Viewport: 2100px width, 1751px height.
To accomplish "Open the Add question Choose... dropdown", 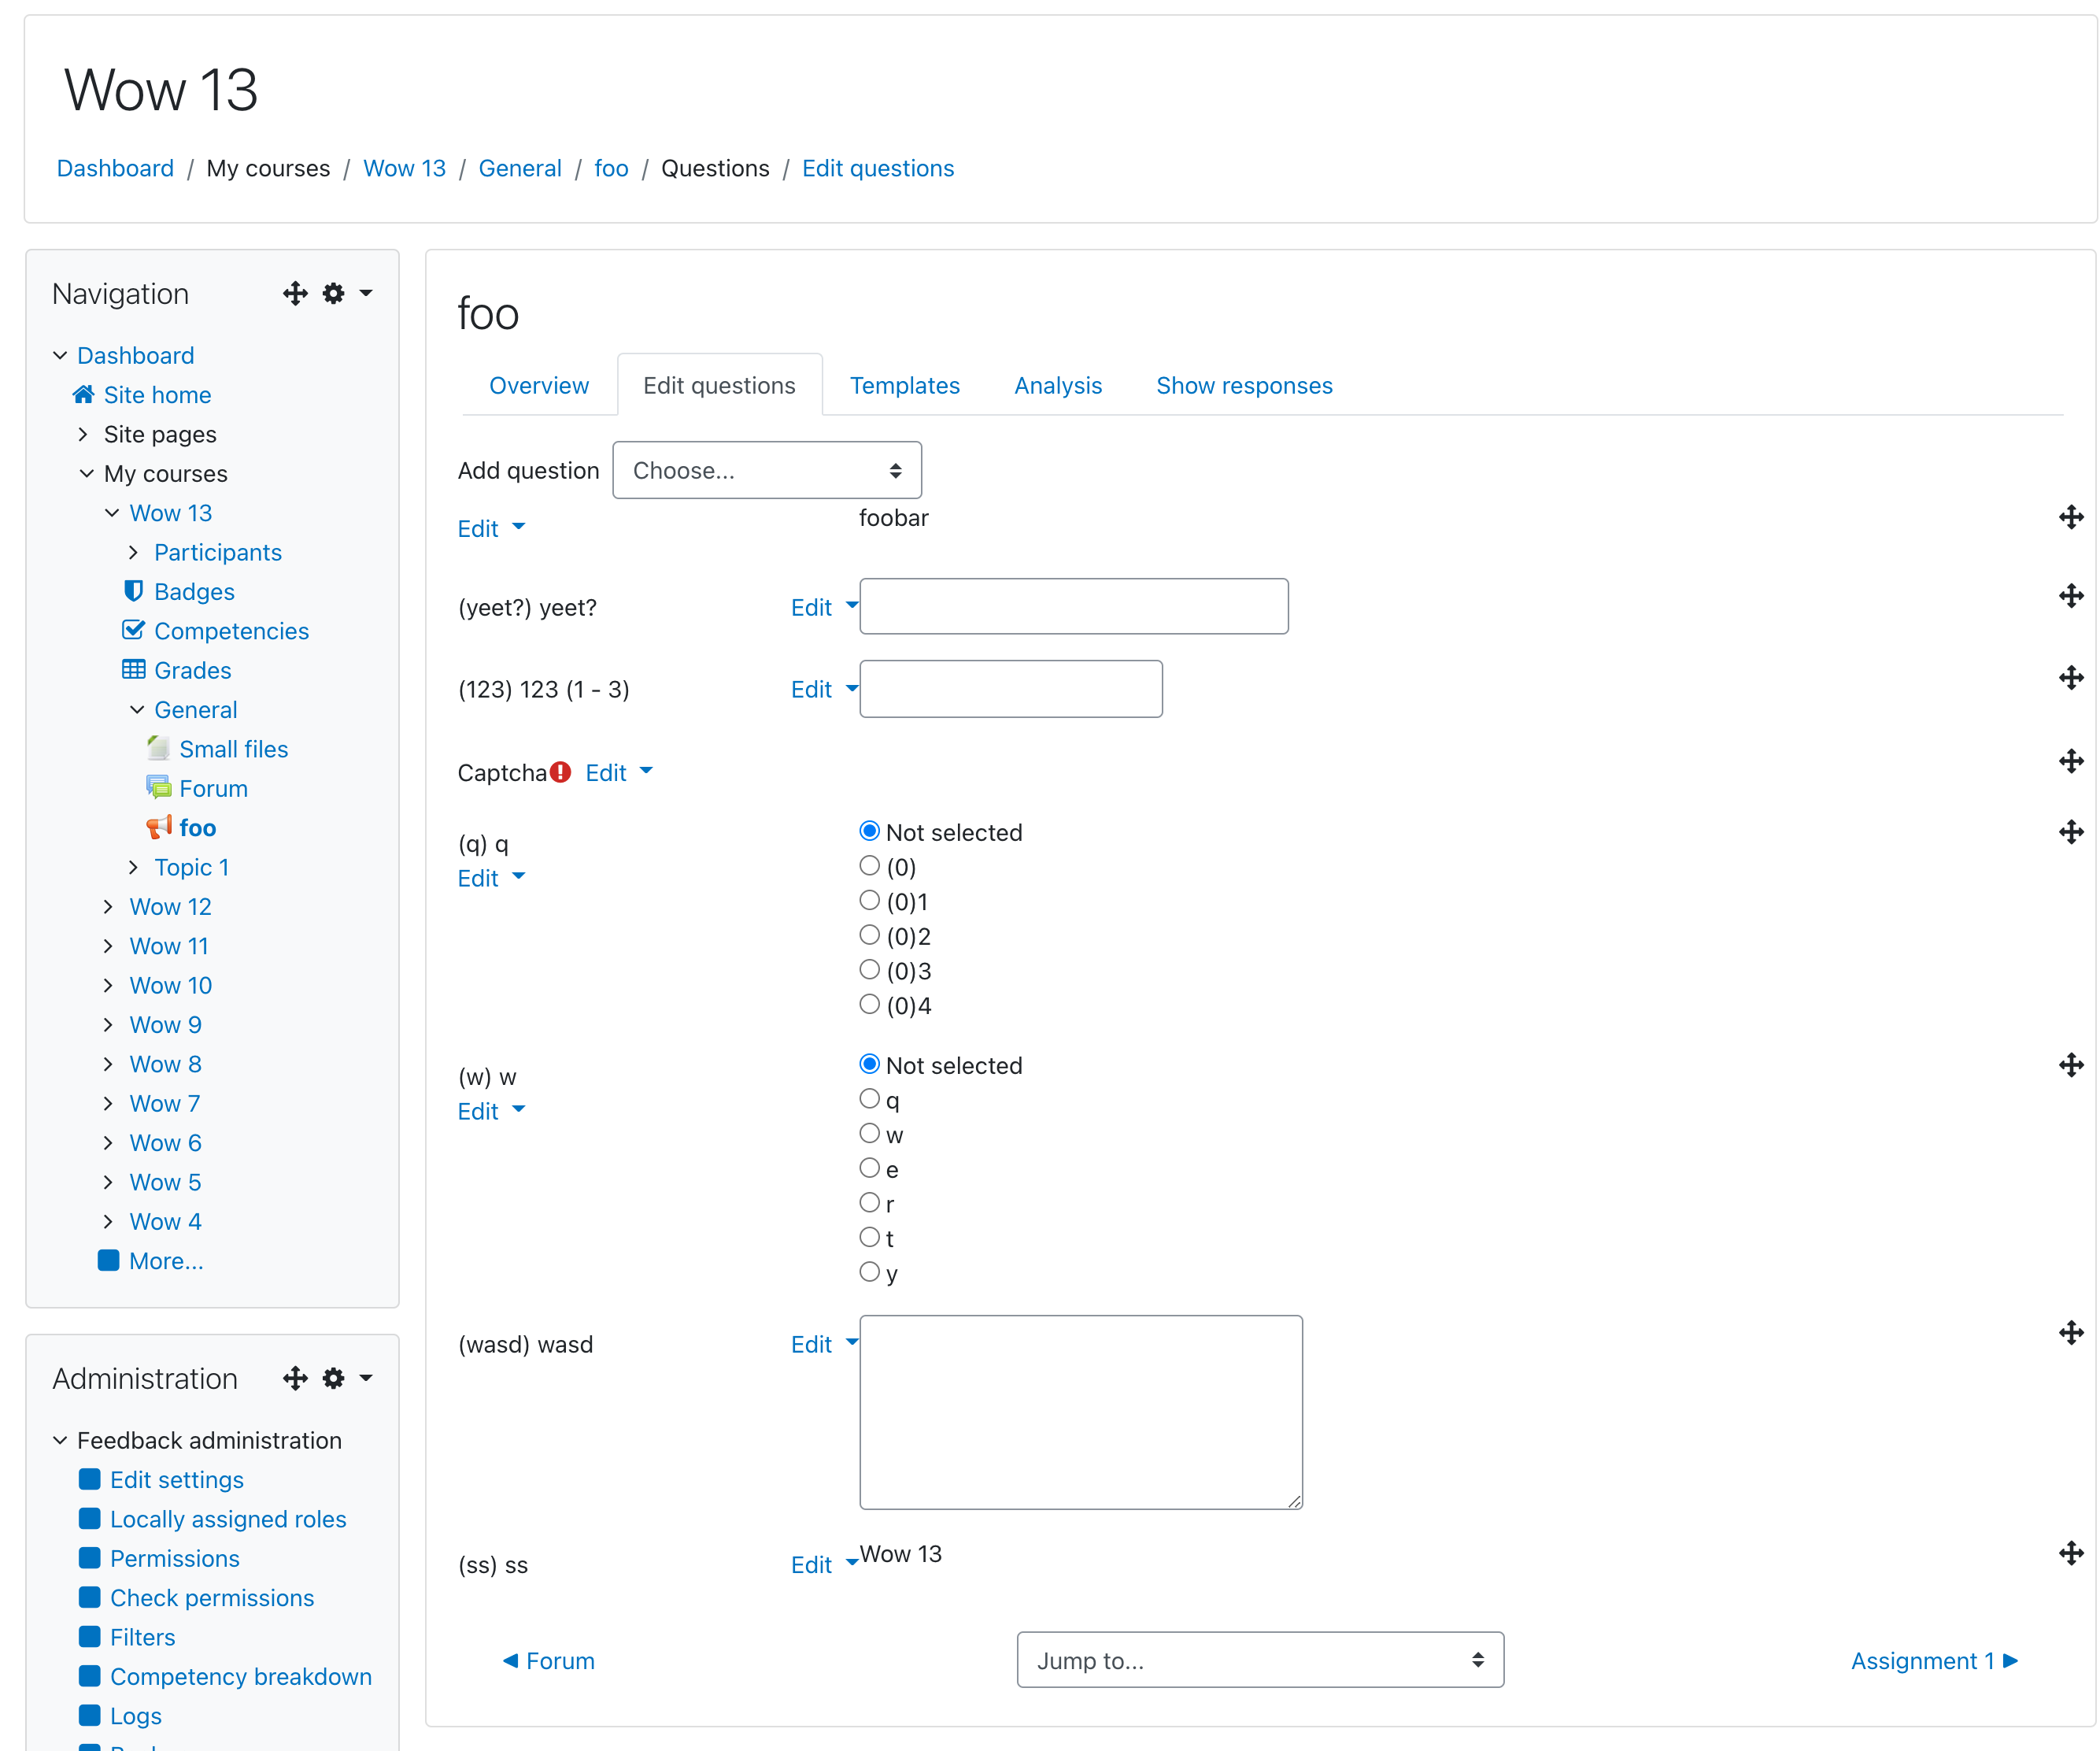I will [x=767, y=470].
